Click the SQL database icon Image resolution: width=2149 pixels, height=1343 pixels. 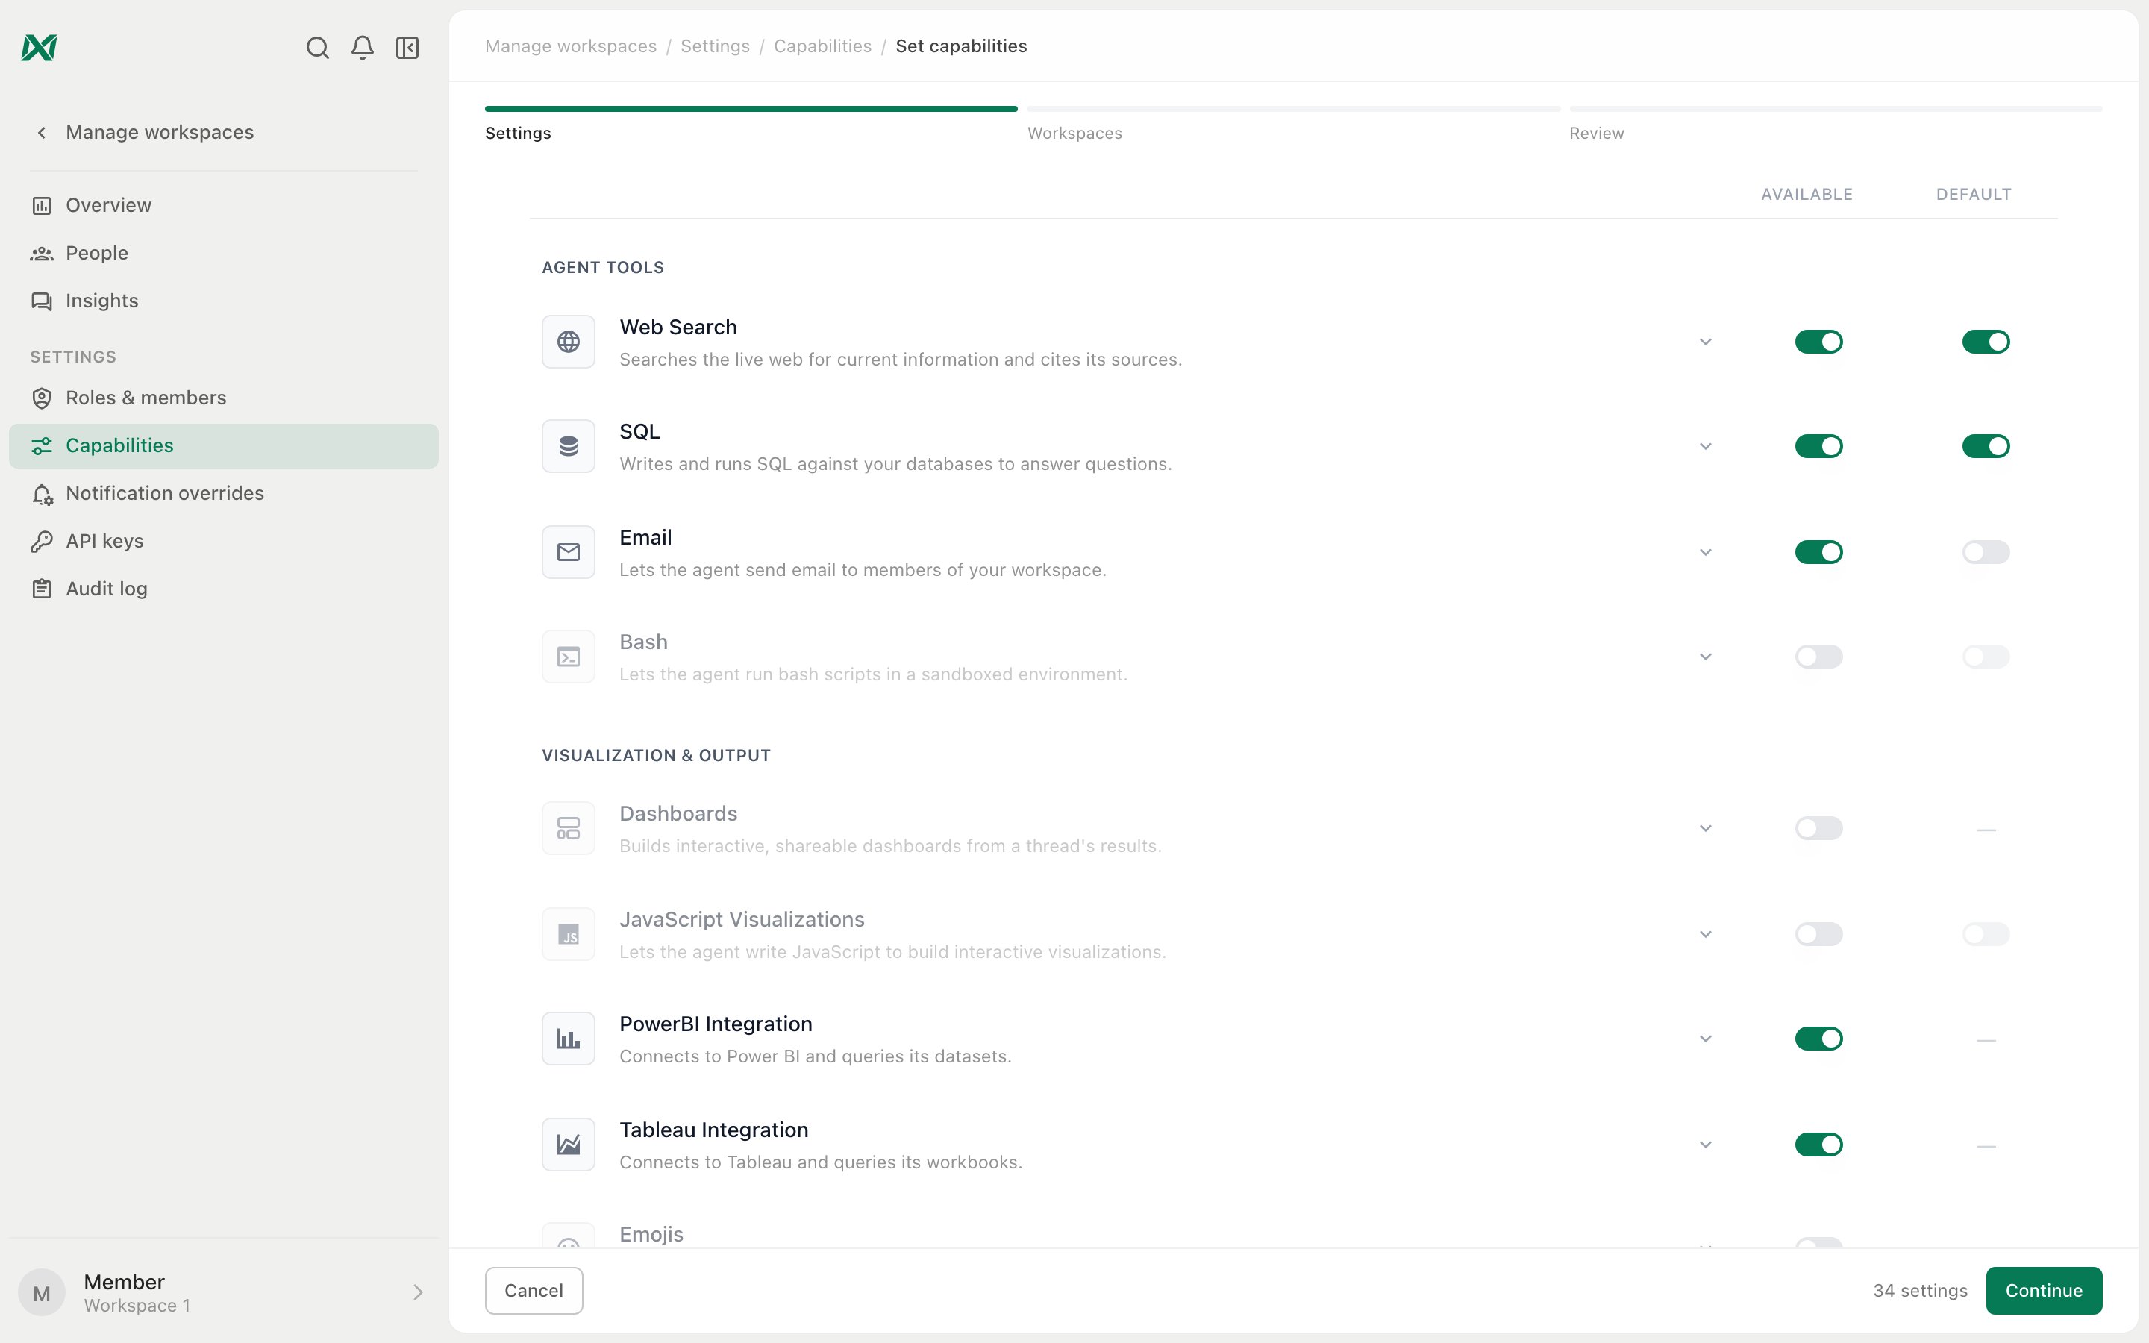tap(569, 446)
